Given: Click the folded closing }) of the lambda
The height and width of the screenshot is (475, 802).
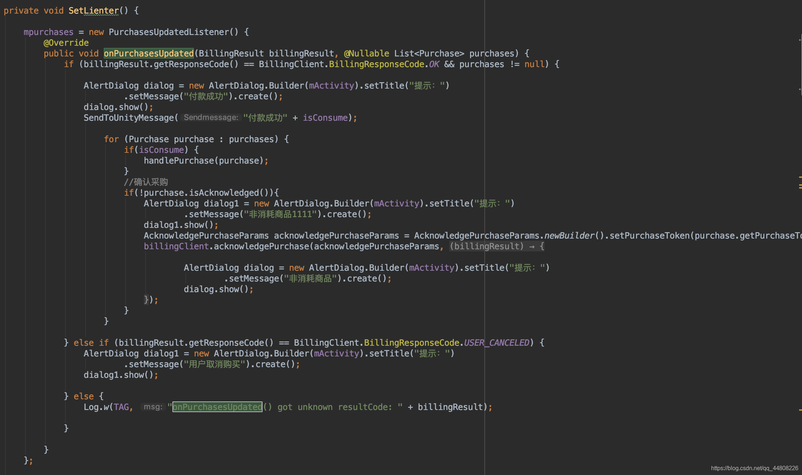Looking at the screenshot, I should tap(148, 299).
